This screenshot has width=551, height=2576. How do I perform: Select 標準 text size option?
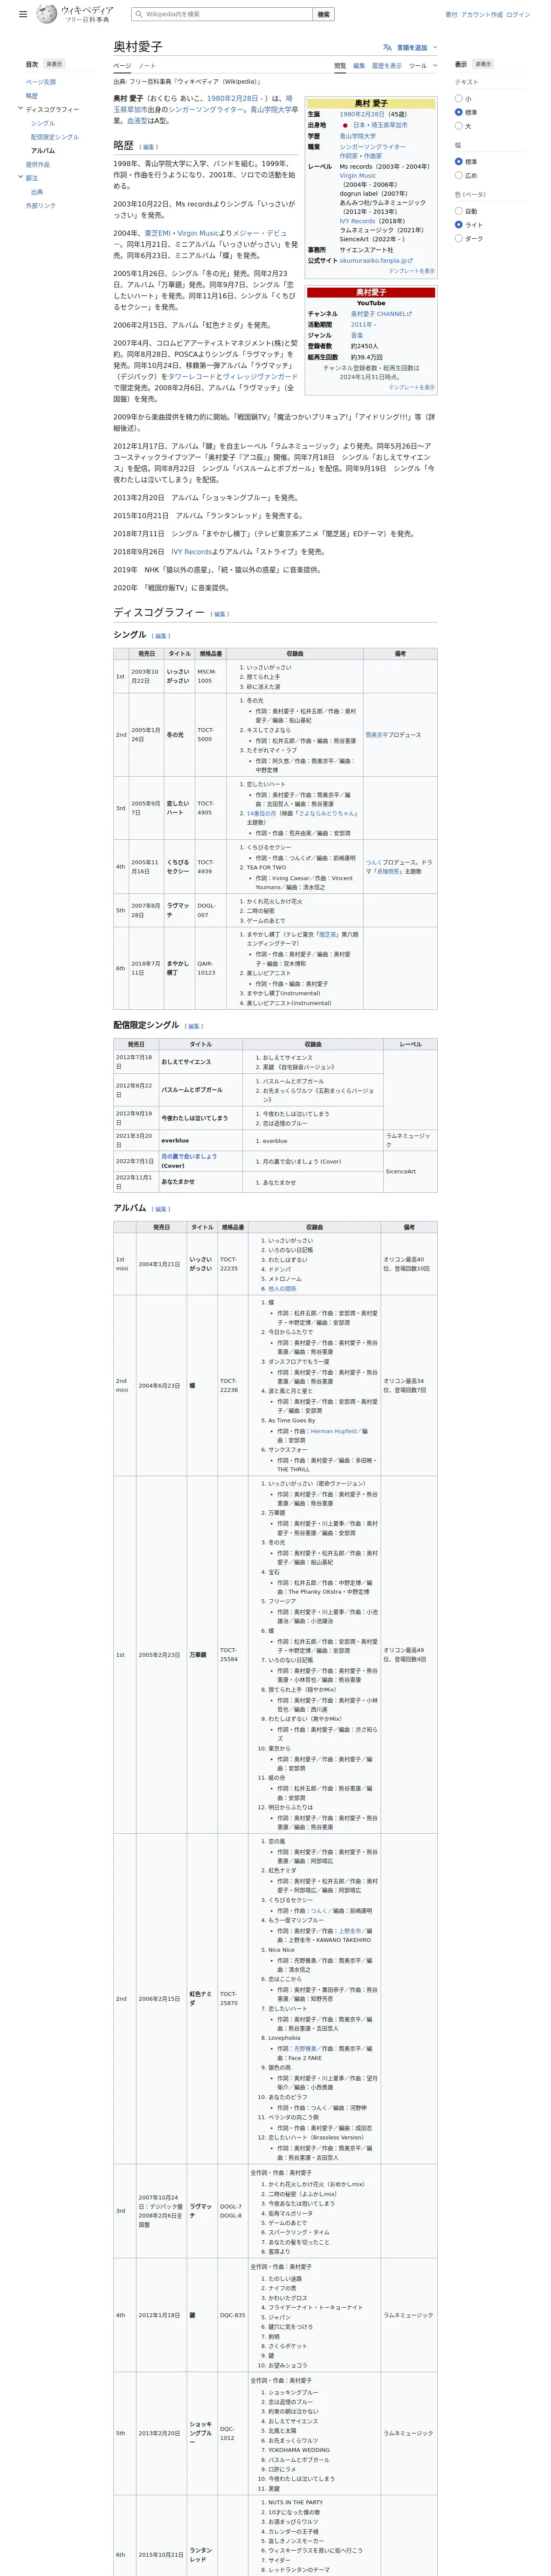click(459, 112)
